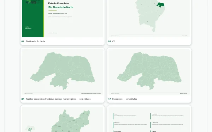This screenshot has width=212, height=132.
Task: Click the GIS logo on the cover slide
Action: [x=33, y=2]
